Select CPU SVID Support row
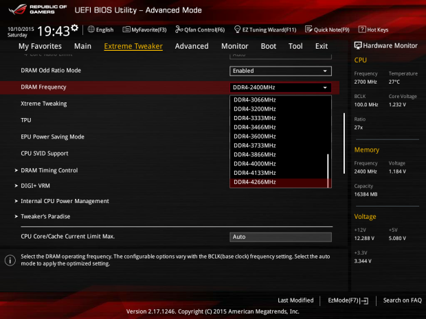 [x=45, y=154]
